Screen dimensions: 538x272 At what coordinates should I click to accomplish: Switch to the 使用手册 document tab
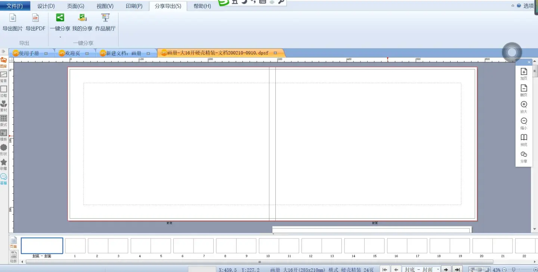(x=29, y=53)
